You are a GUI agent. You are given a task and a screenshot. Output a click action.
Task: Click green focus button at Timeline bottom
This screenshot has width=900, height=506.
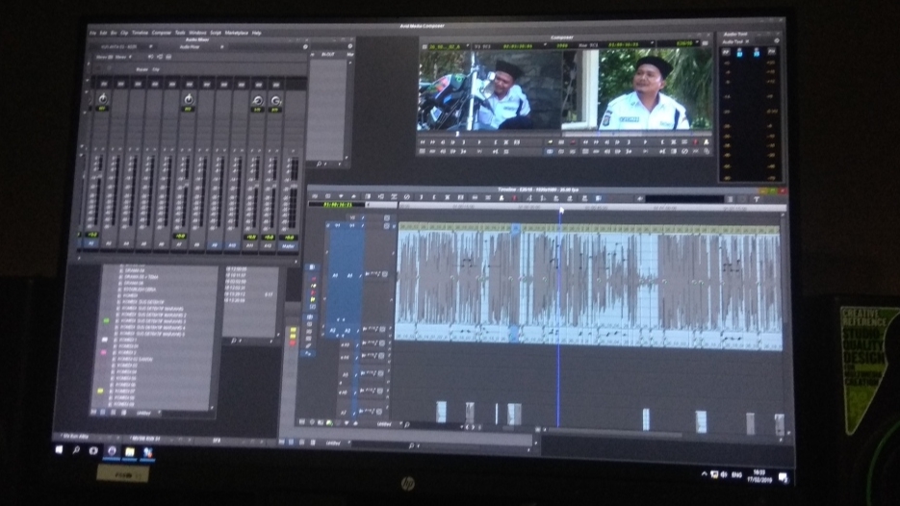[x=329, y=423]
